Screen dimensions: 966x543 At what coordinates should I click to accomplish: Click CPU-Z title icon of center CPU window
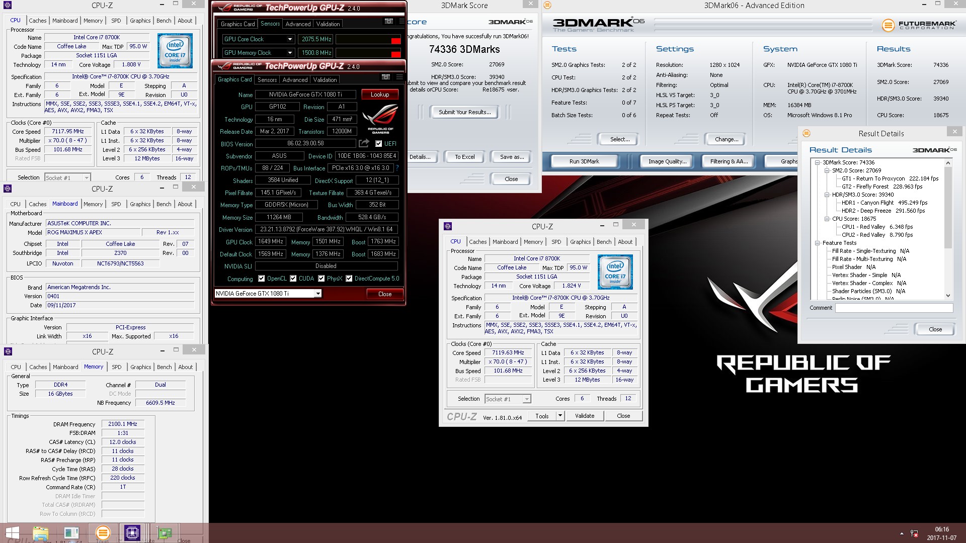click(x=448, y=226)
